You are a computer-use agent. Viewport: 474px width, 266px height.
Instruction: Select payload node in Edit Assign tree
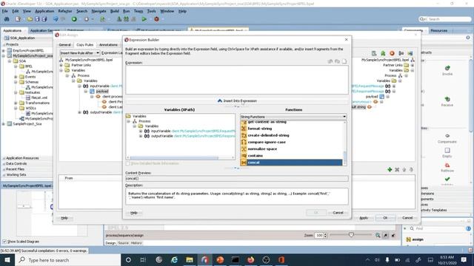(x=102, y=91)
